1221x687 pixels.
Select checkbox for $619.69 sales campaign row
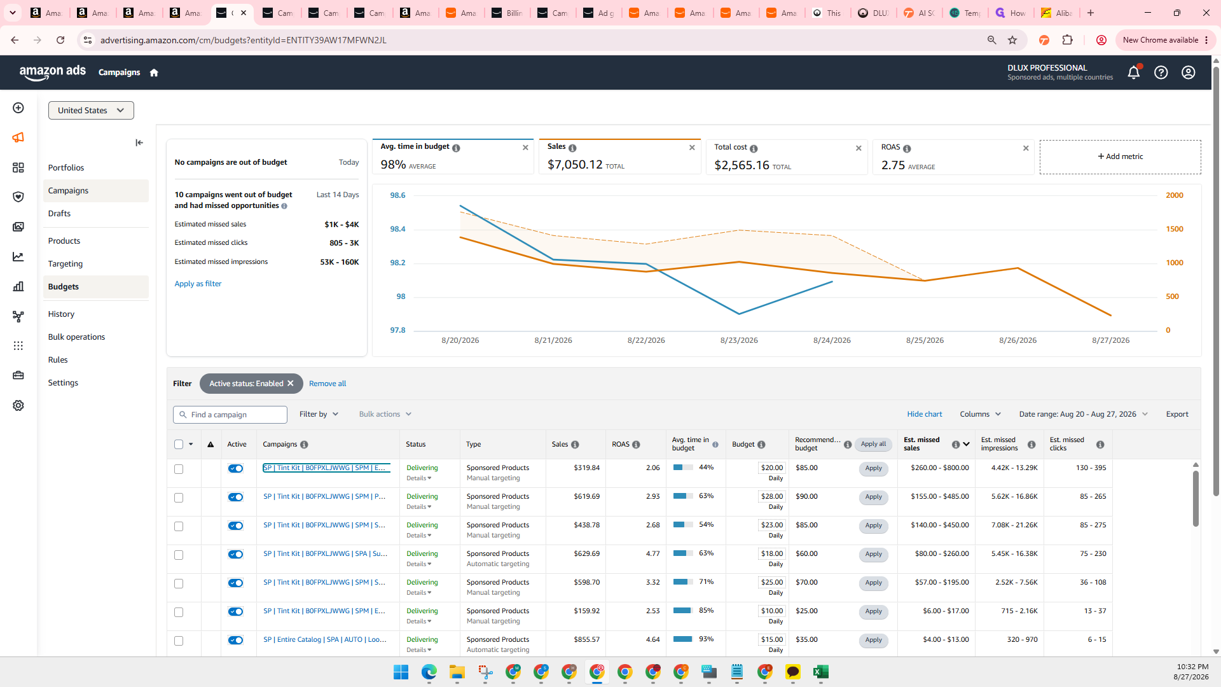pyautogui.click(x=179, y=498)
